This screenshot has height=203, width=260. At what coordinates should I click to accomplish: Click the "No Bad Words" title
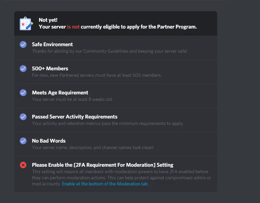click(x=49, y=141)
